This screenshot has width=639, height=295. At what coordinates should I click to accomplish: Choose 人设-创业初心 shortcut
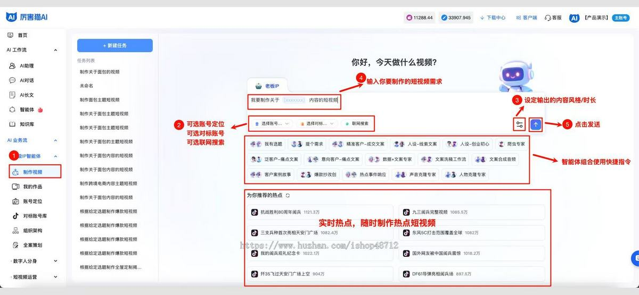tap(468, 144)
